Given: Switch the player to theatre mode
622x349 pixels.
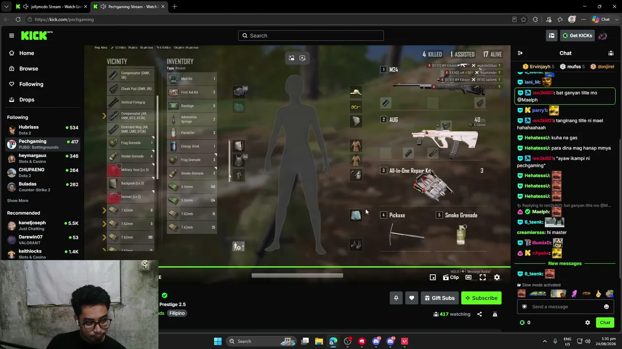Looking at the screenshot, I should 468,277.
